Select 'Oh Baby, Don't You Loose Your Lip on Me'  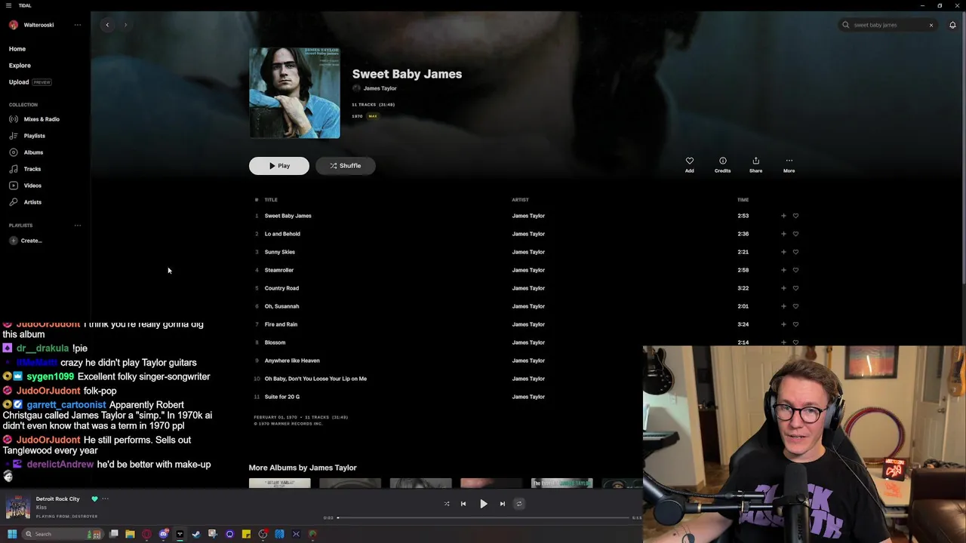pyautogui.click(x=315, y=379)
